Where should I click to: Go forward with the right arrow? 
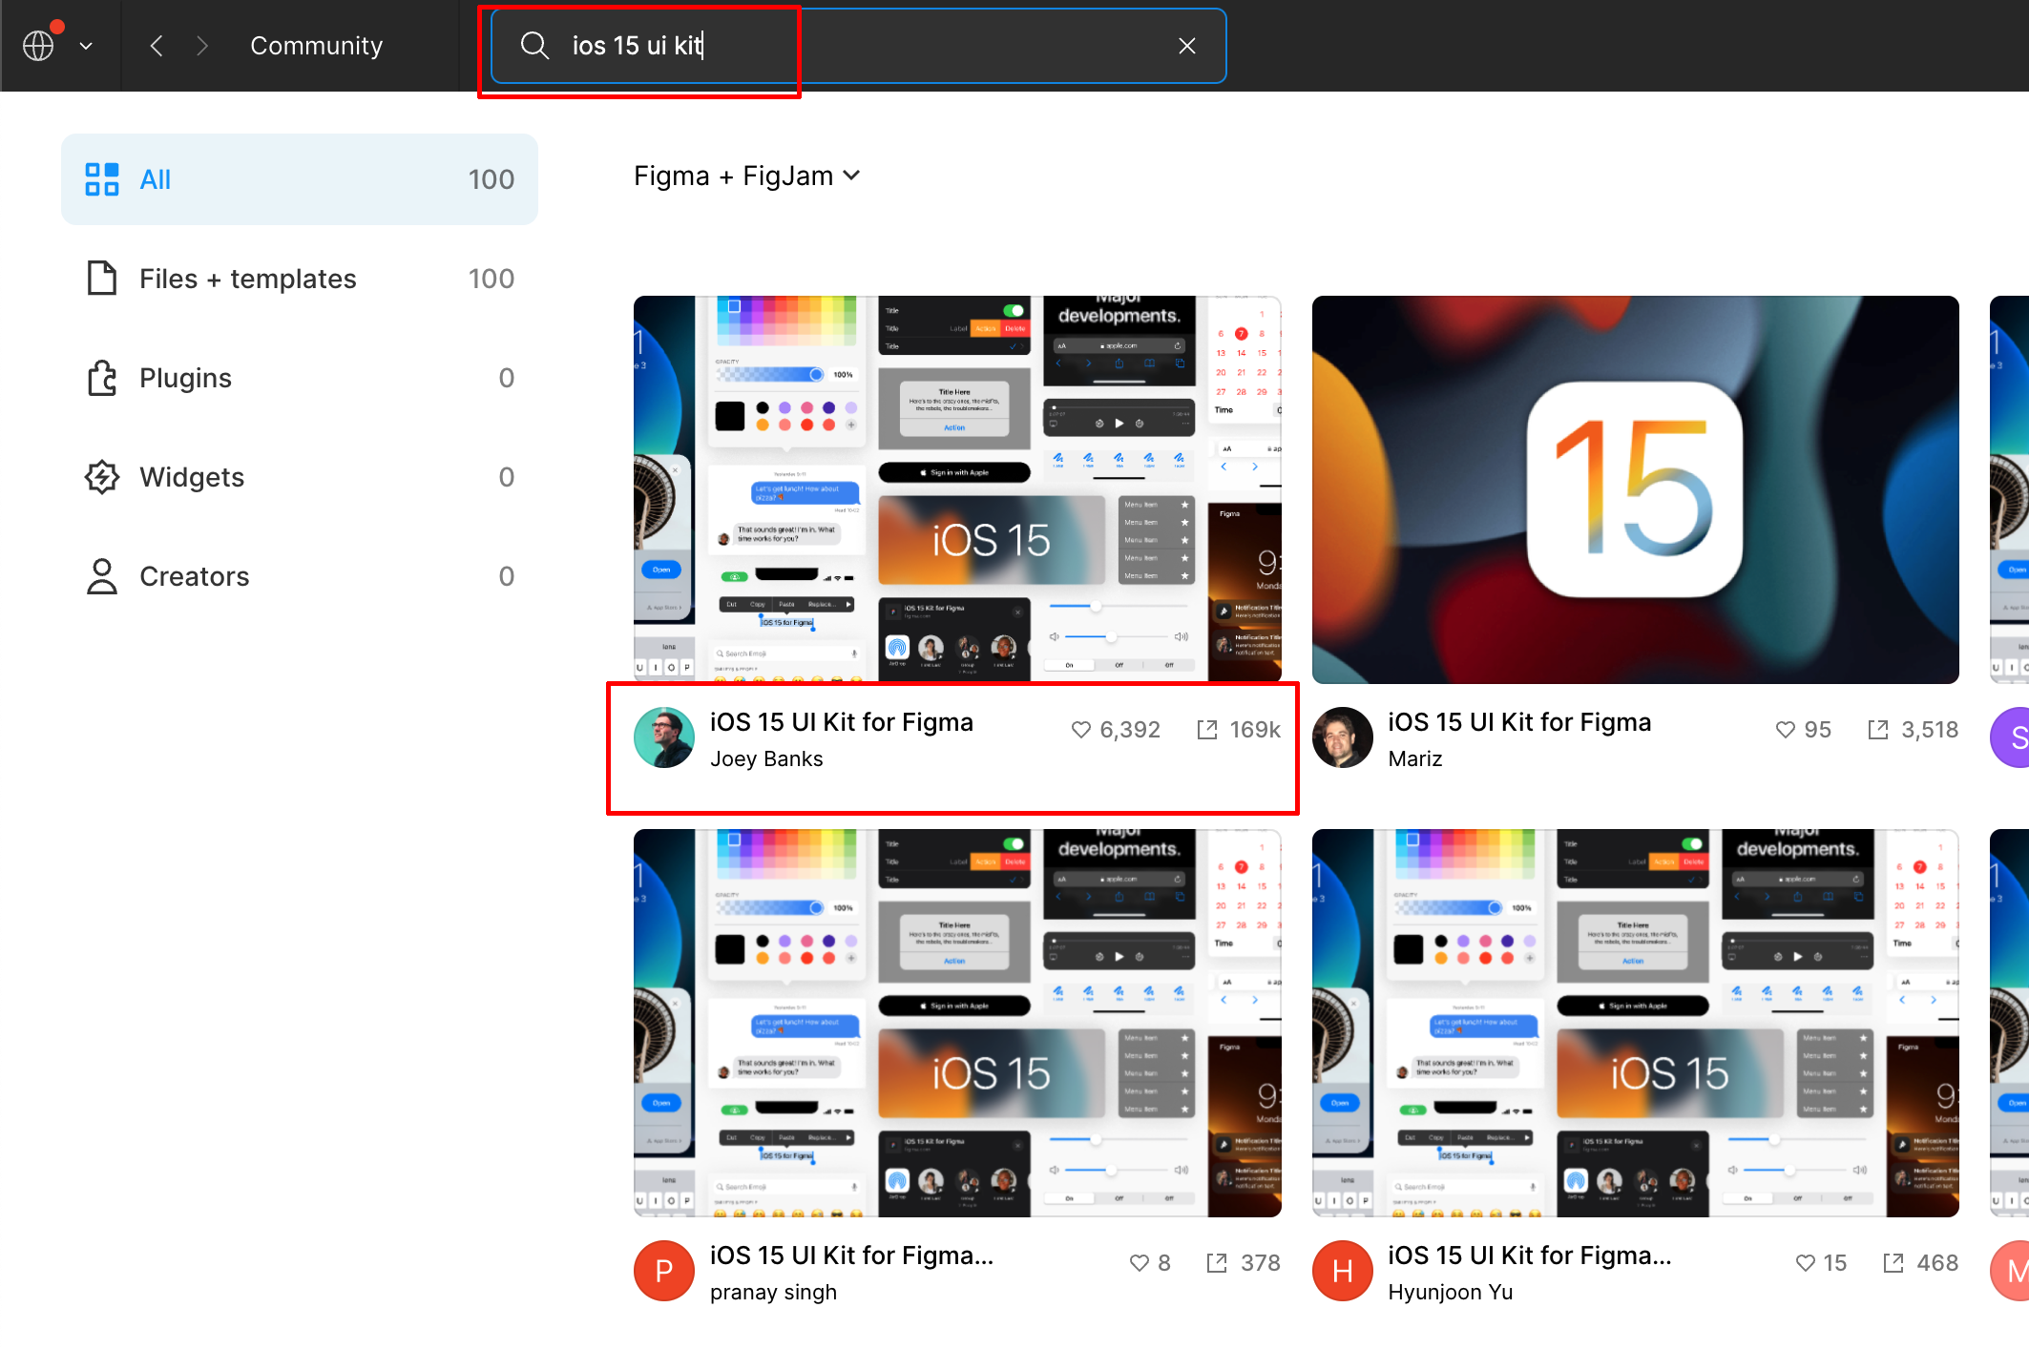click(201, 46)
